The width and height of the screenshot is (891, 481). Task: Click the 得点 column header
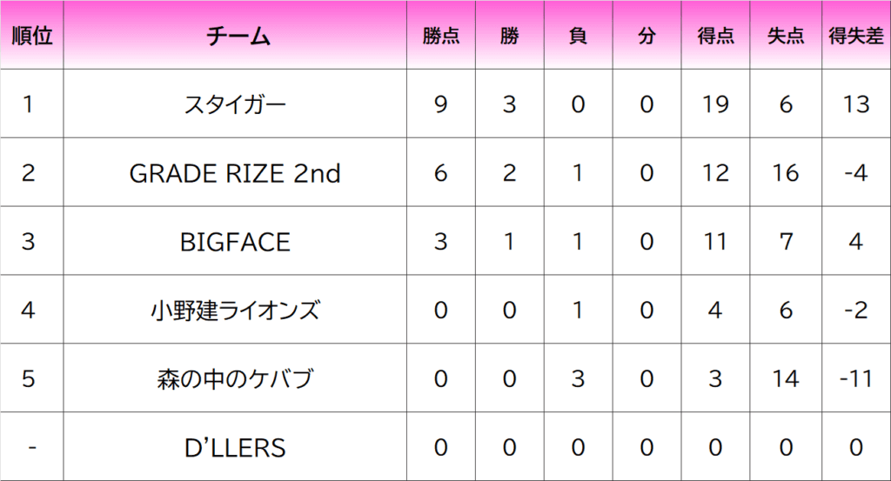tap(715, 36)
